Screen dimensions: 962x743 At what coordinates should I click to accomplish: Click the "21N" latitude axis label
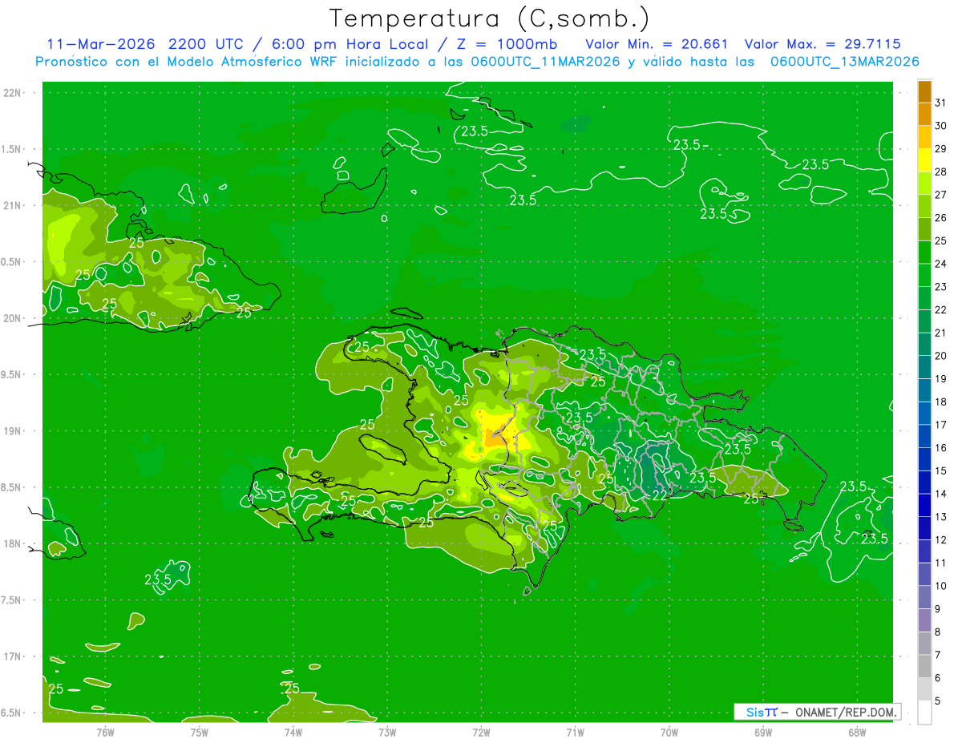12,205
